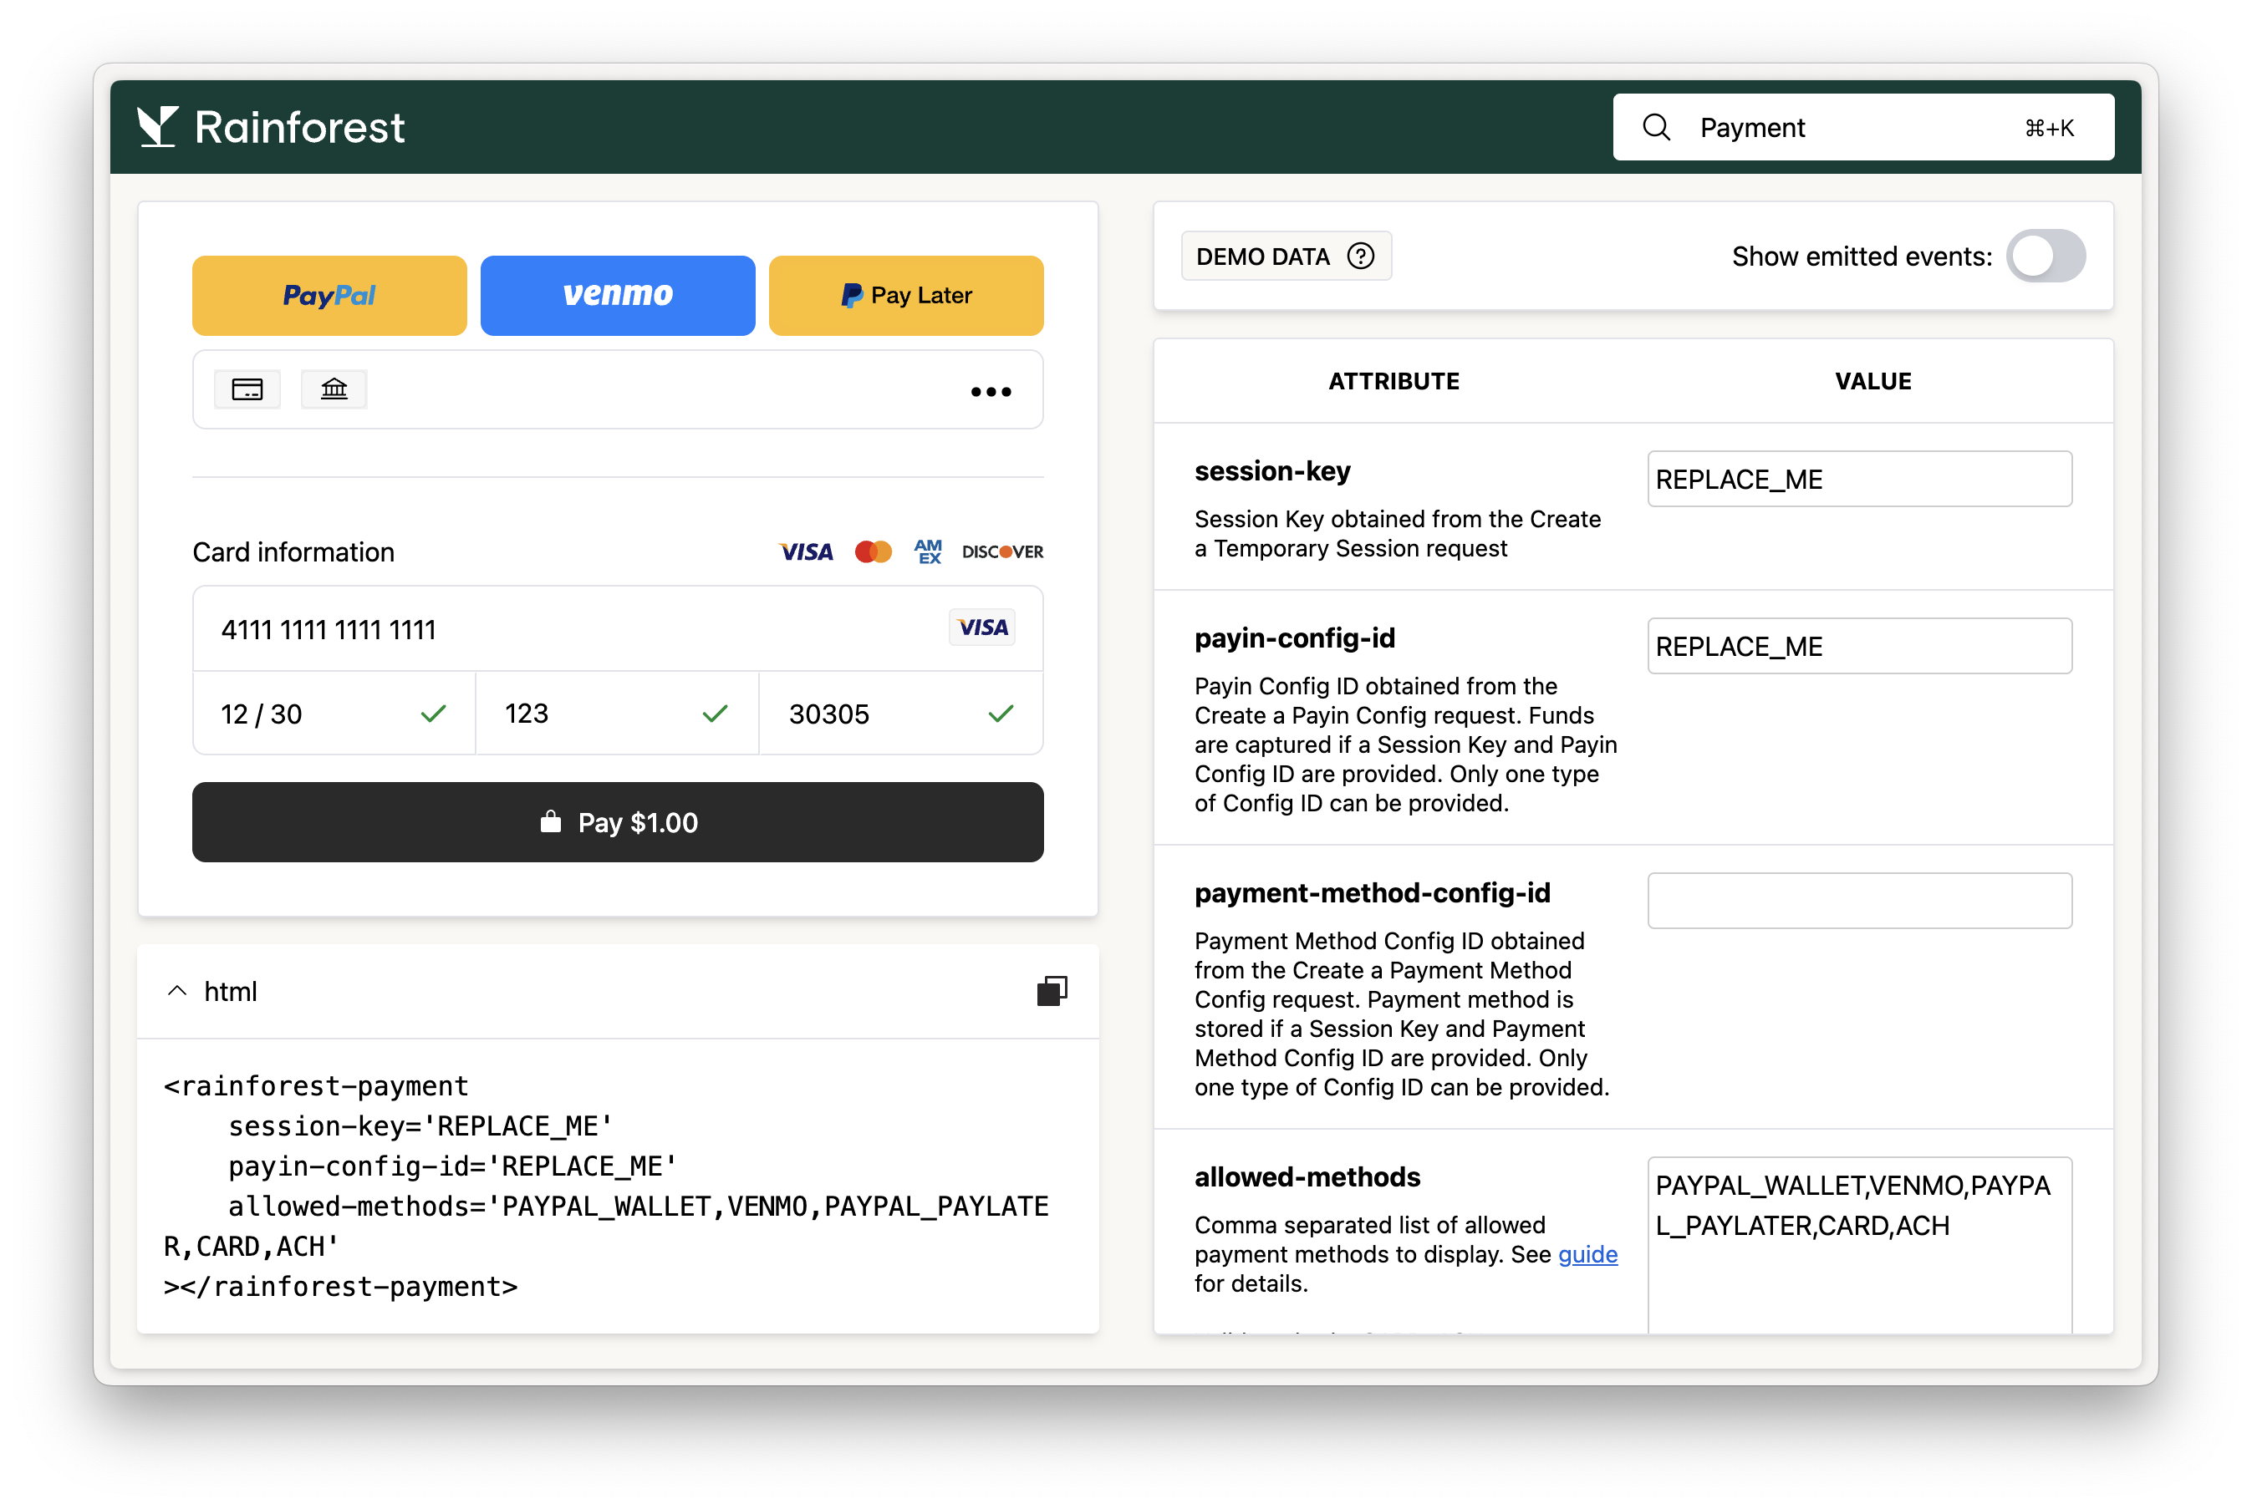Open the allowed-methods guide link
This screenshot has width=2252, height=1509.
coord(1587,1254)
